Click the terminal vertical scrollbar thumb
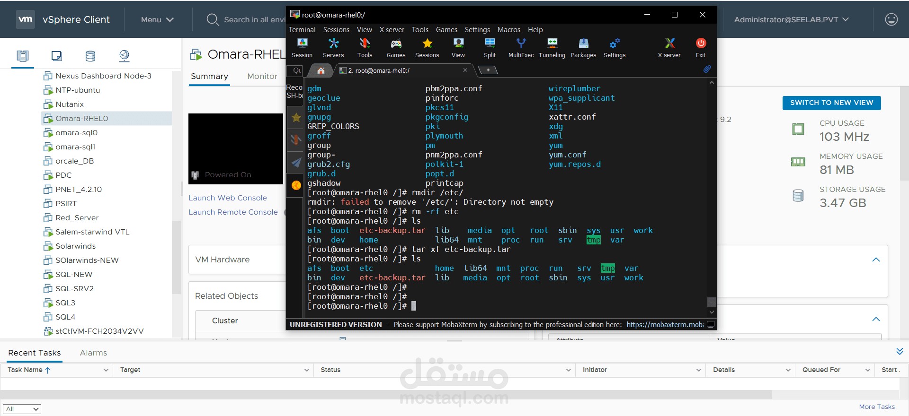Screen dimensions: 909x416 click(711, 302)
